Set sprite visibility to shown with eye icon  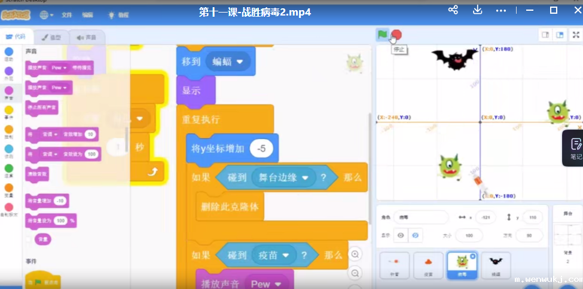[x=401, y=235]
